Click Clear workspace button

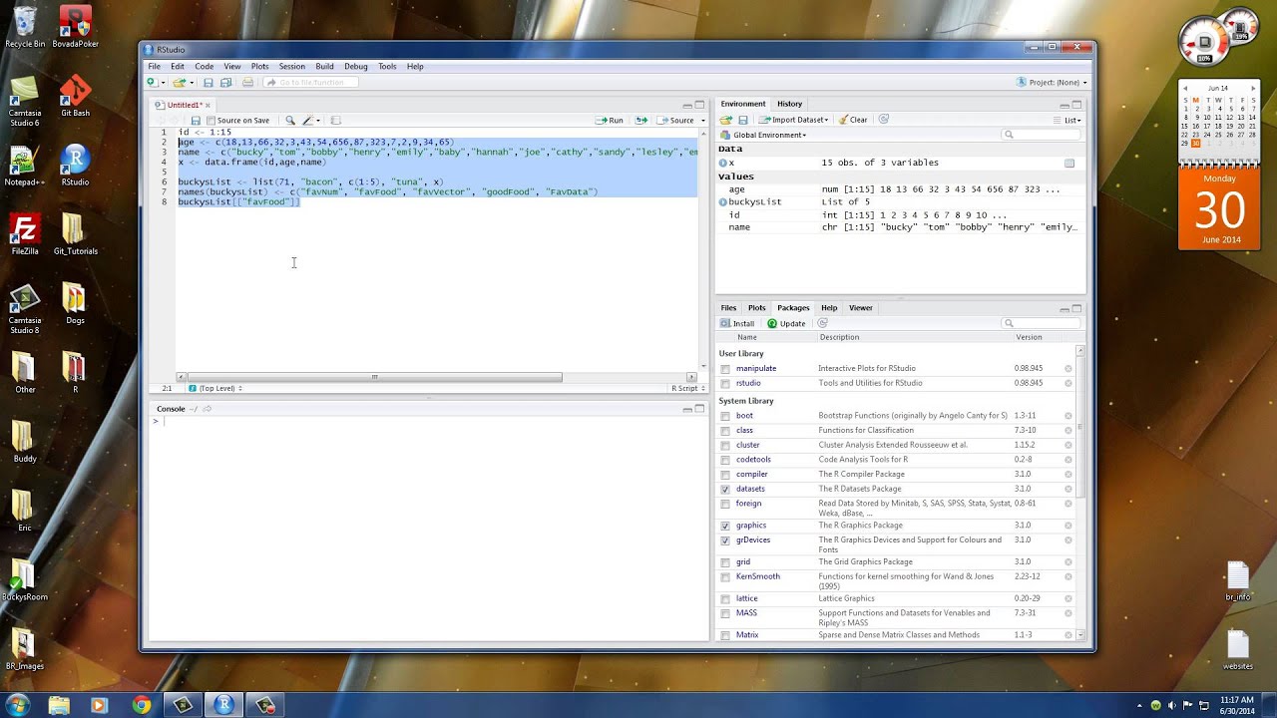click(853, 120)
